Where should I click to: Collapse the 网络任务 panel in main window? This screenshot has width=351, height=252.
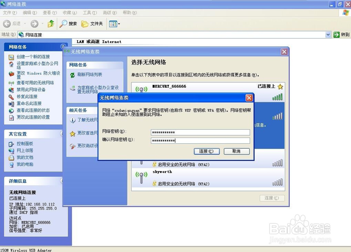(x=62, y=47)
